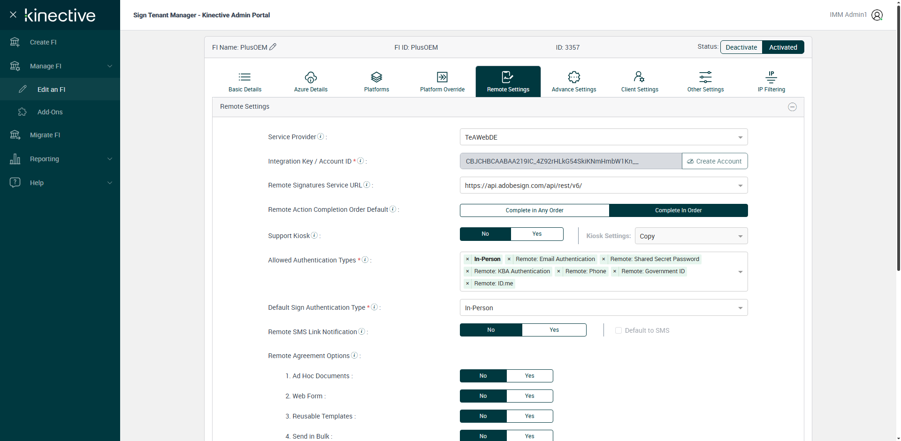Enable Remote SMS Link Notification with Yes
The image size is (901, 441).
coord(554,330)
